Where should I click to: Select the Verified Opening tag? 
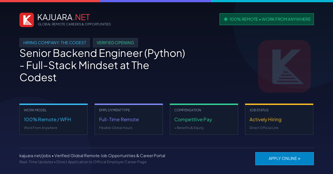[115, 43]
